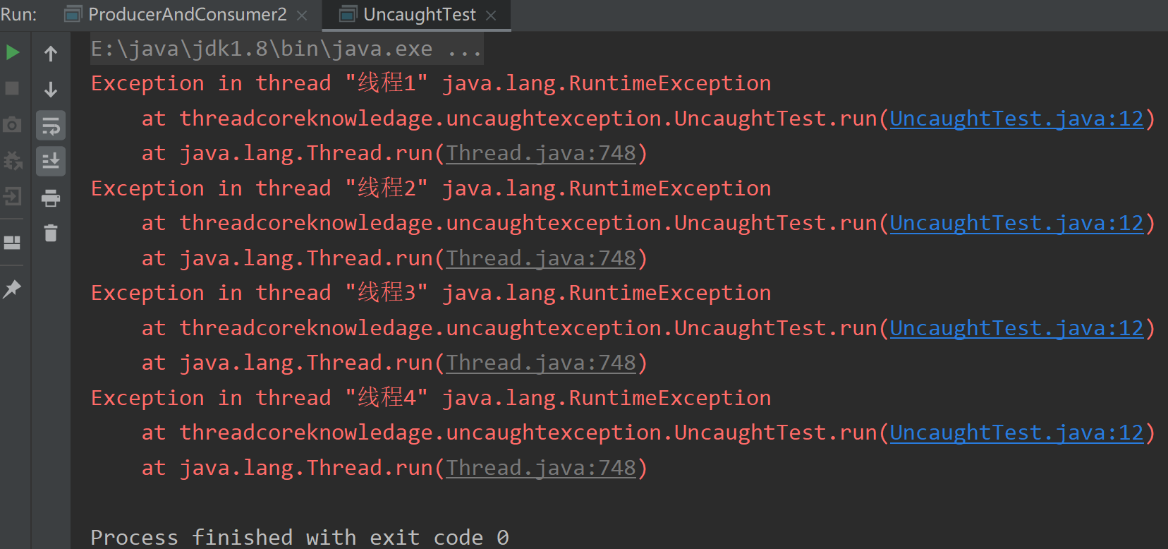Navigate up the stack trace with arrow icon
Image resolution: width=1168 pixels, height=549 pixels.
point(50,52)
